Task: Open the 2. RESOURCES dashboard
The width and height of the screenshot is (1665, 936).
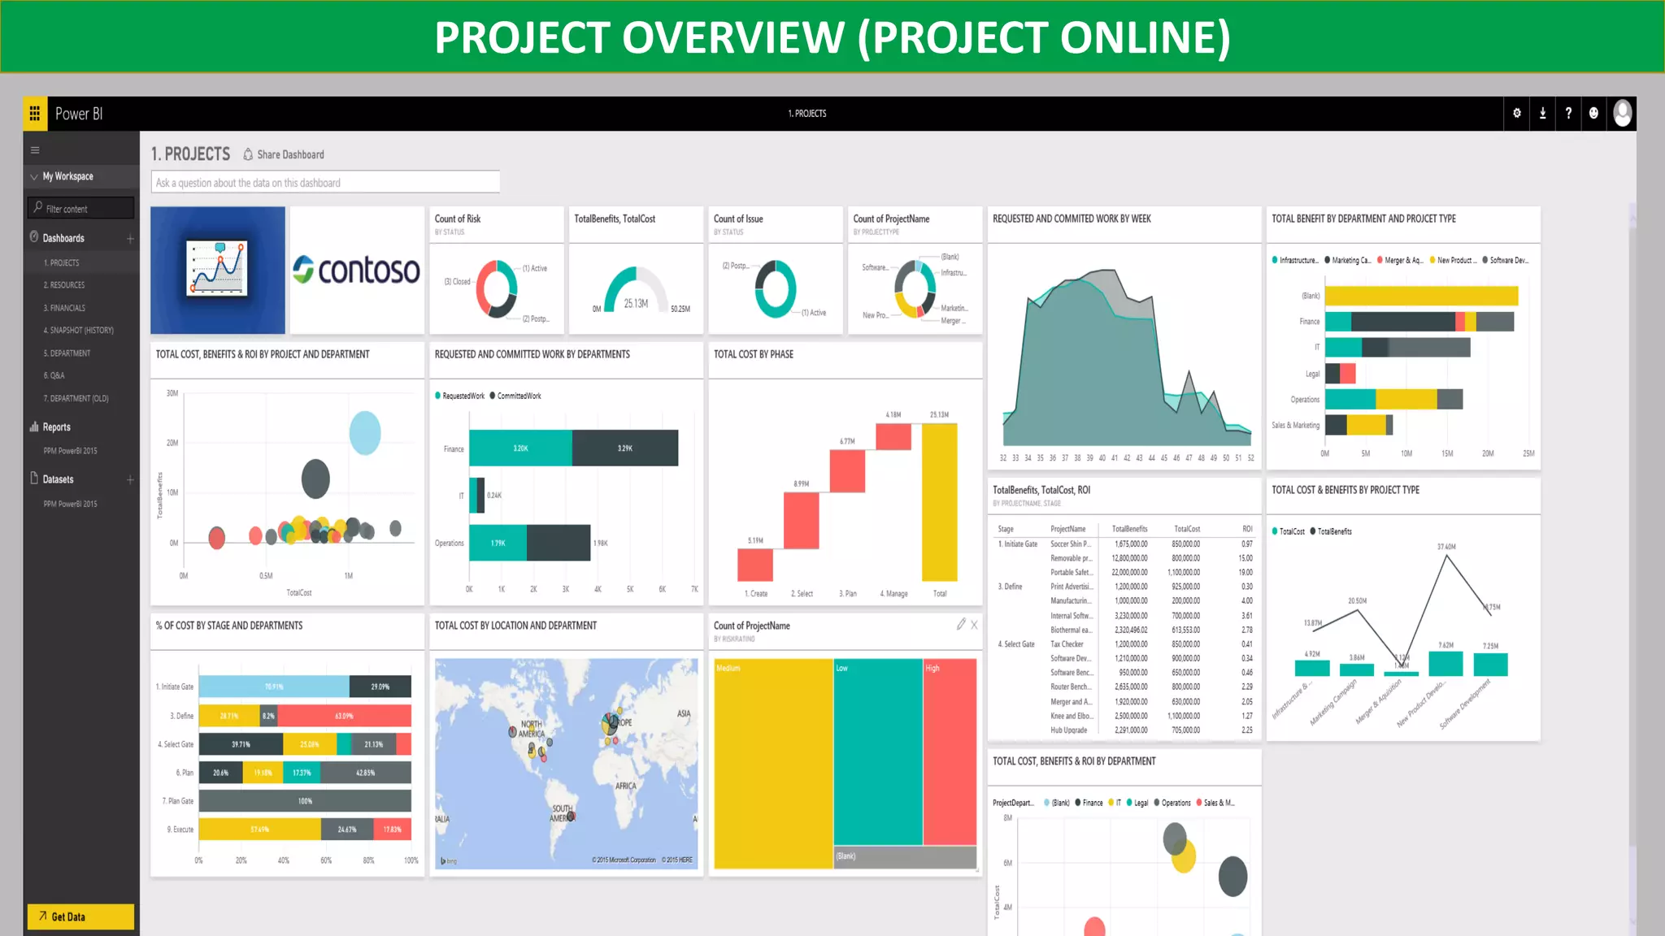Action: coord(64,285)
